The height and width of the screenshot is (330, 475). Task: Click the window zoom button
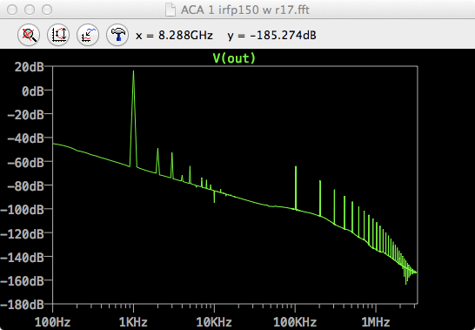tap(47, 10)
